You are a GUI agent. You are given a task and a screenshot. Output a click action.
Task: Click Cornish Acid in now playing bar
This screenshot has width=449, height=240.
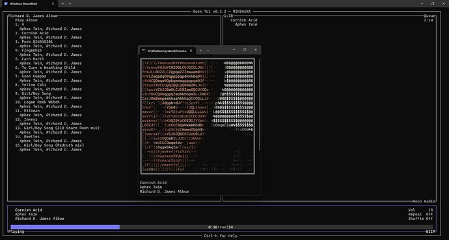click(29, 210)
